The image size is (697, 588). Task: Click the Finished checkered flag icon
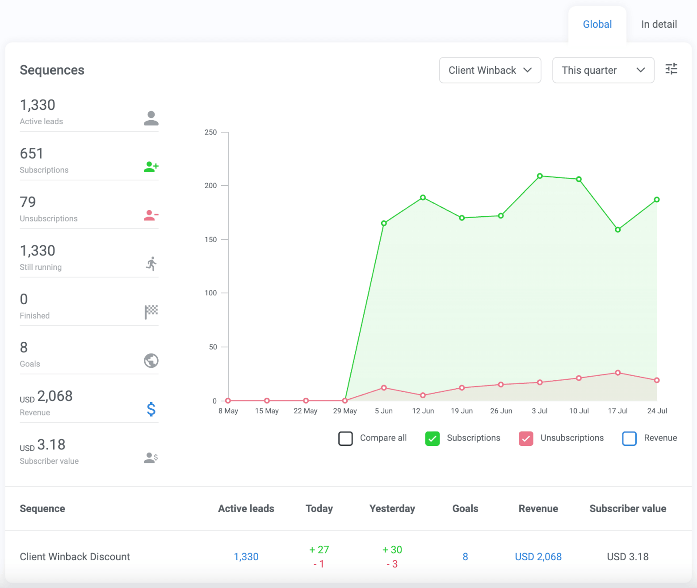coord(151,312)
